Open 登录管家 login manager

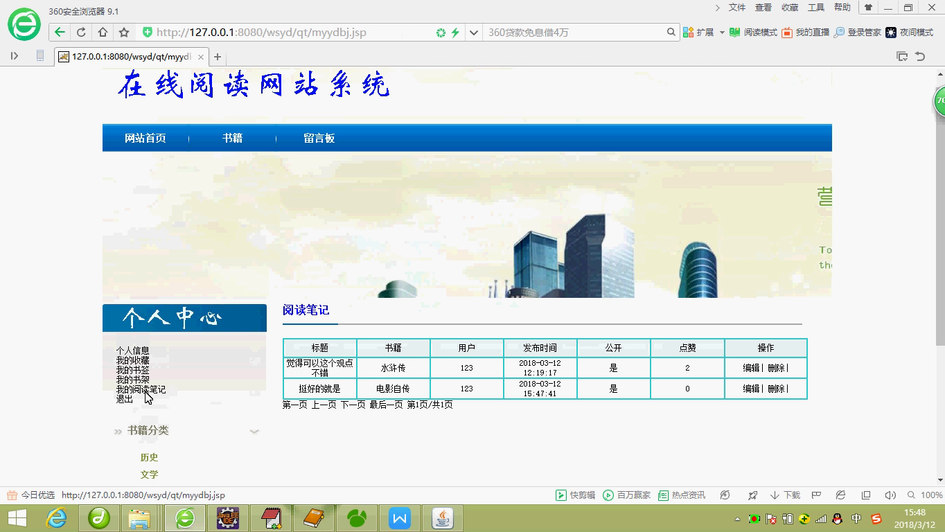click(857, 33)
